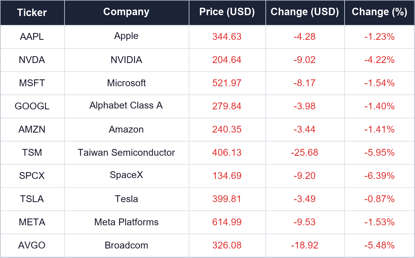
Task: Select the AAPL ticker cell
Action: 32,37
